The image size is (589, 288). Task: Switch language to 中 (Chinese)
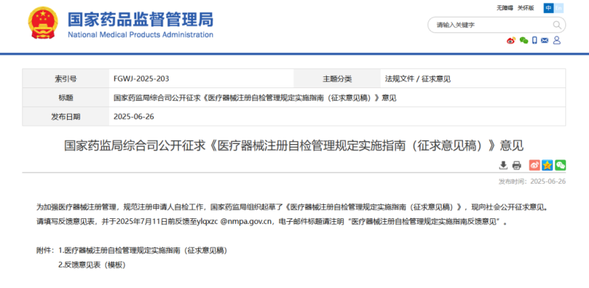(549, 8)
